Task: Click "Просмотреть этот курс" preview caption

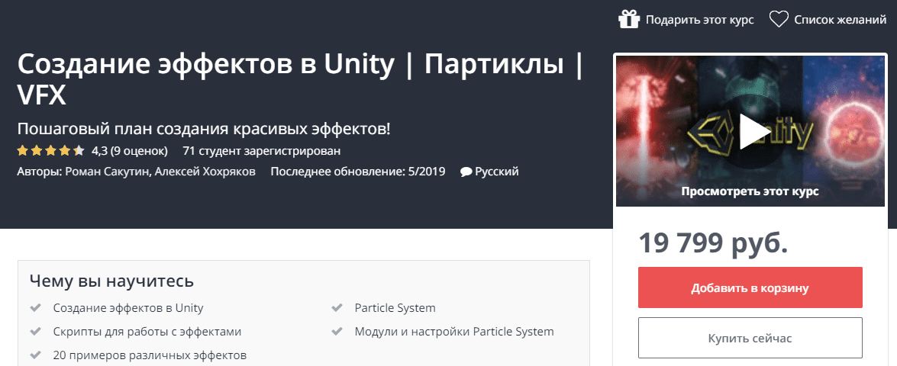Action: click(x=750, y=191)
